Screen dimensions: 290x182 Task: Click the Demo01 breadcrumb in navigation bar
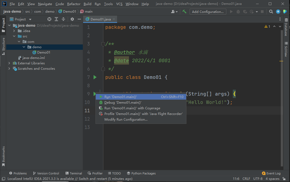pyautogui.click(x=67, y=12)
